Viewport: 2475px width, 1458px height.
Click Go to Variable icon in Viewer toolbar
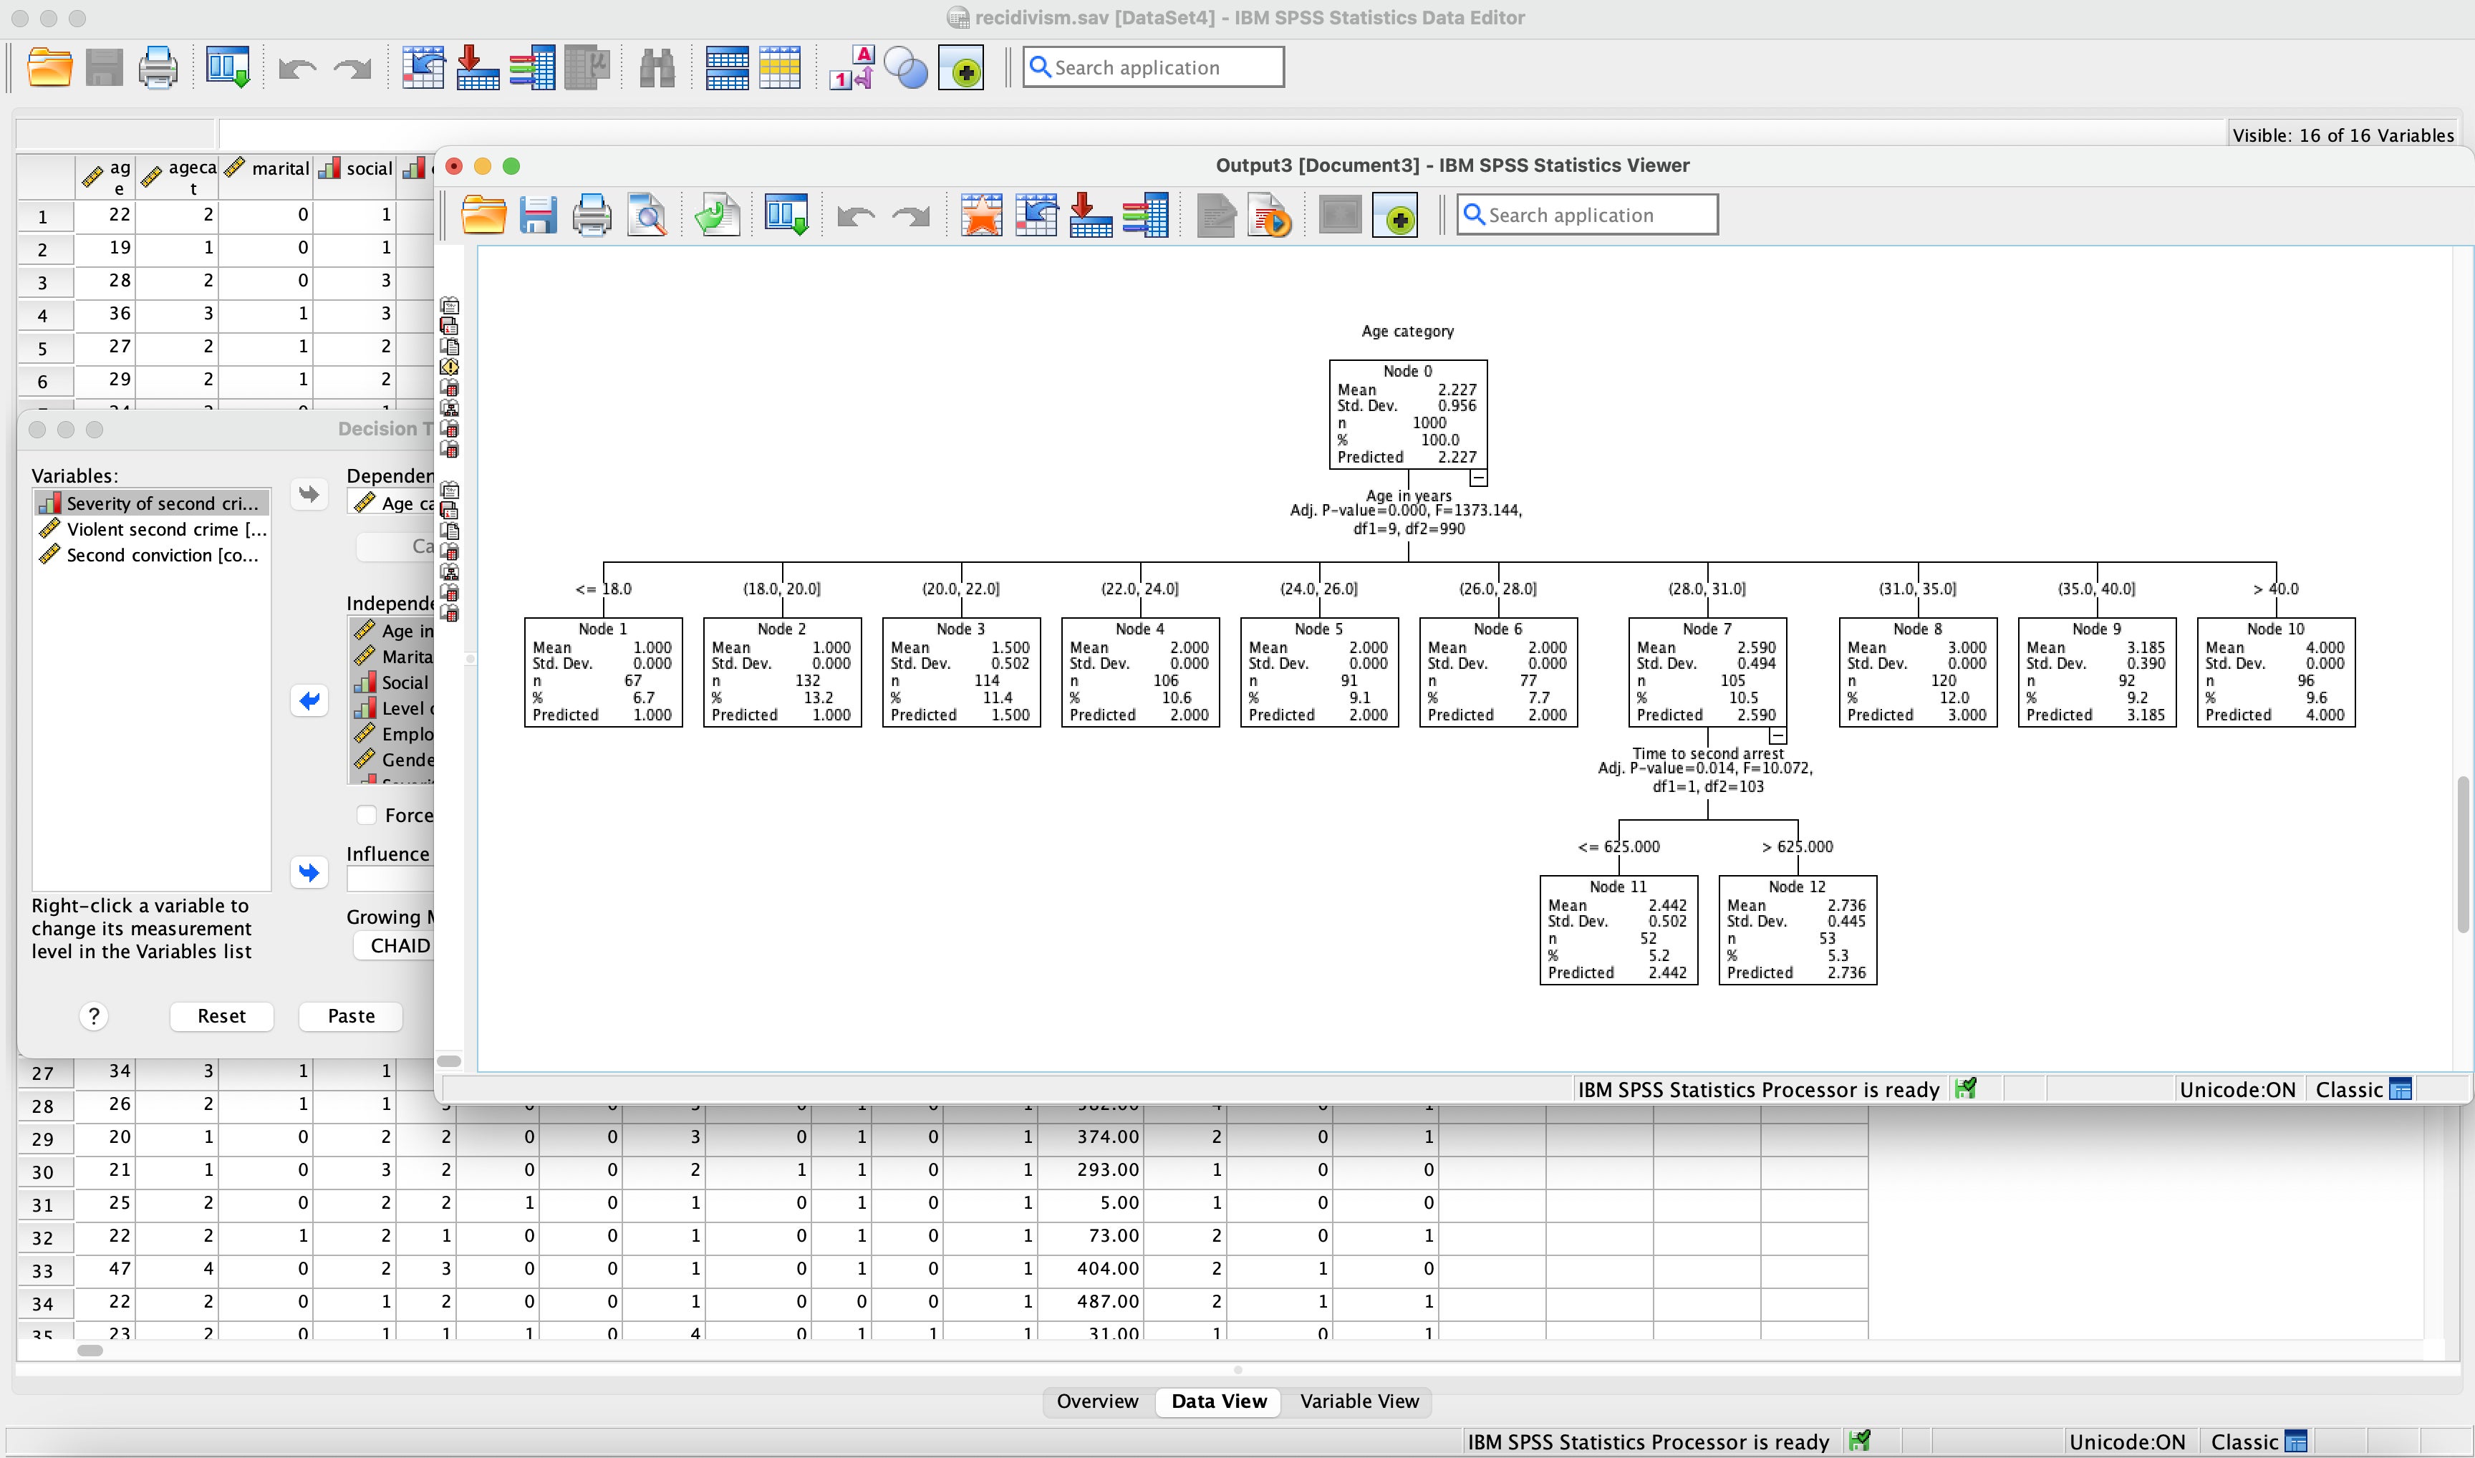[x=1091, y=215]
